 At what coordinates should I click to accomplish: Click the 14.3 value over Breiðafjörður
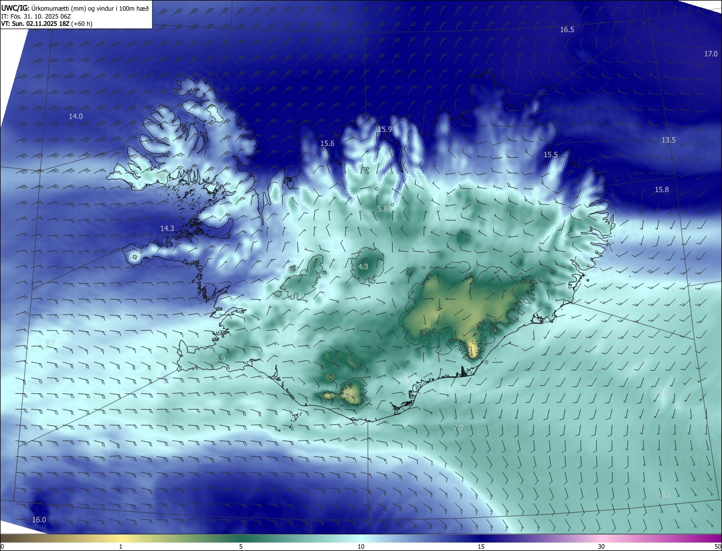167,229
